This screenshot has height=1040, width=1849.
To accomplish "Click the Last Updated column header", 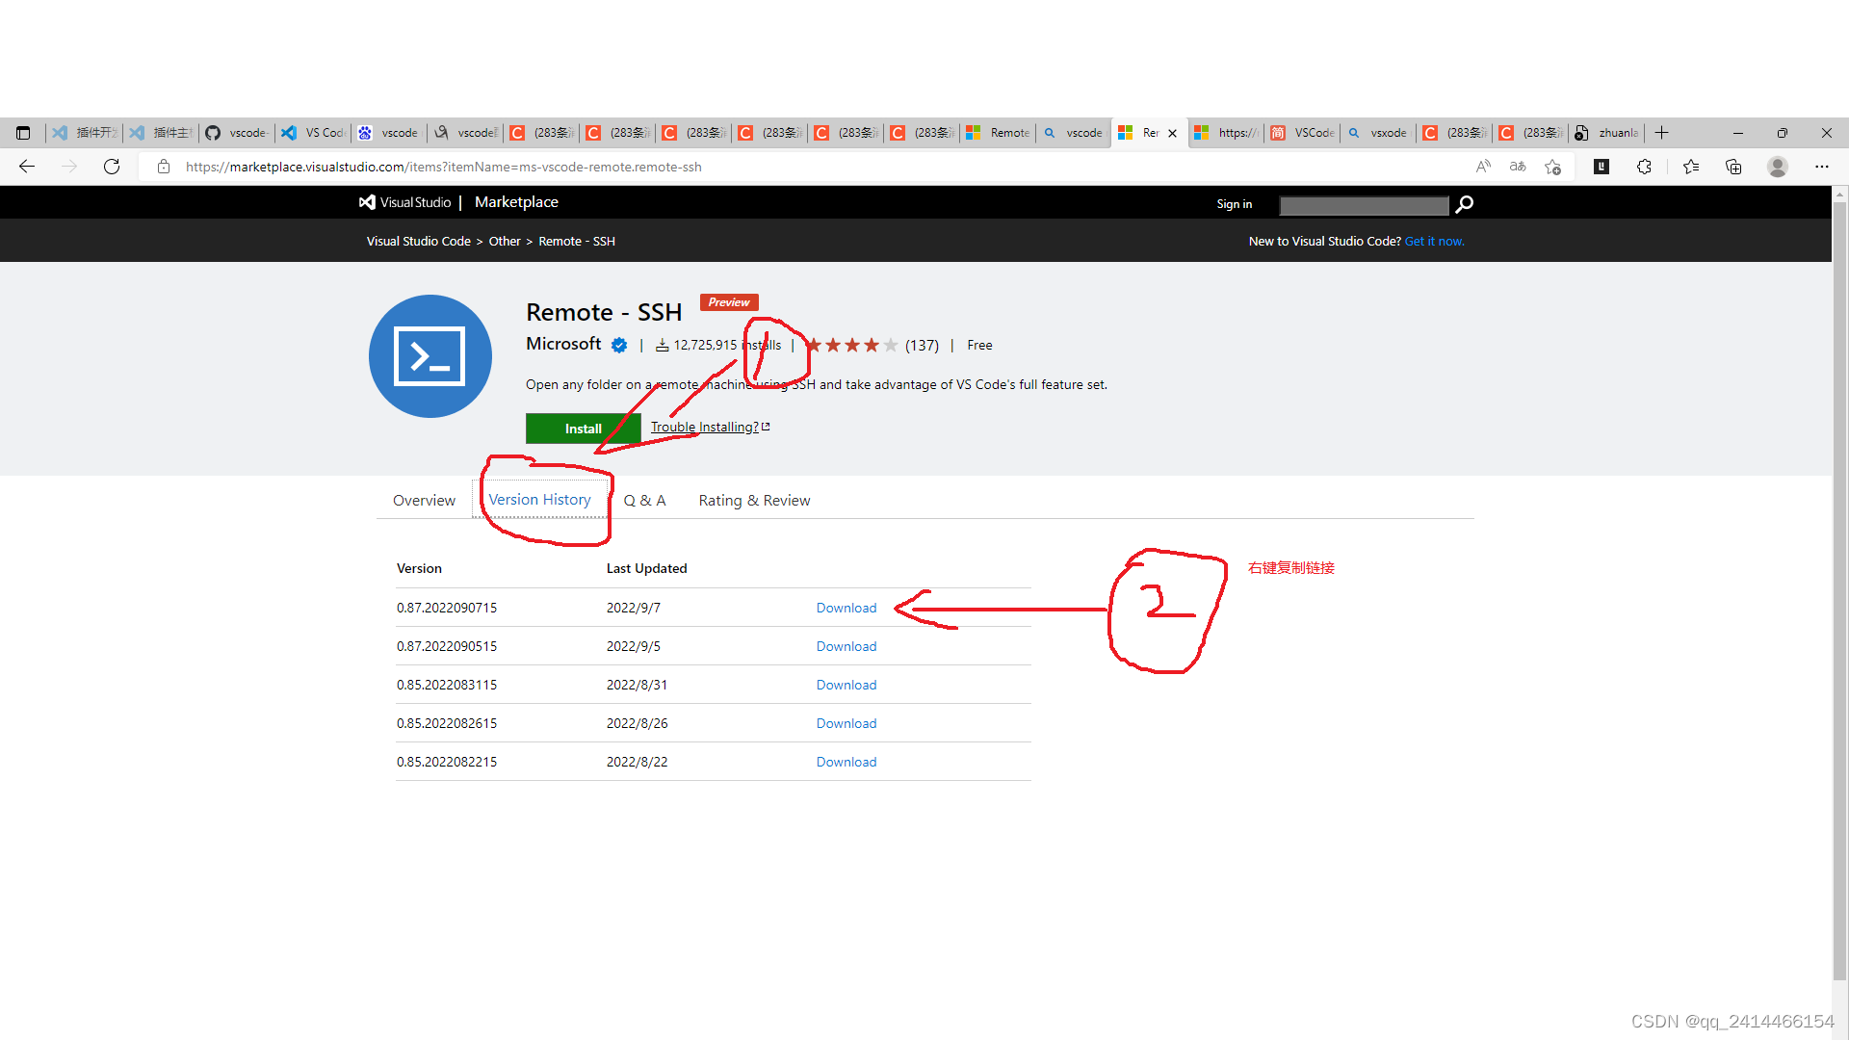I will (x=646, y=568).
